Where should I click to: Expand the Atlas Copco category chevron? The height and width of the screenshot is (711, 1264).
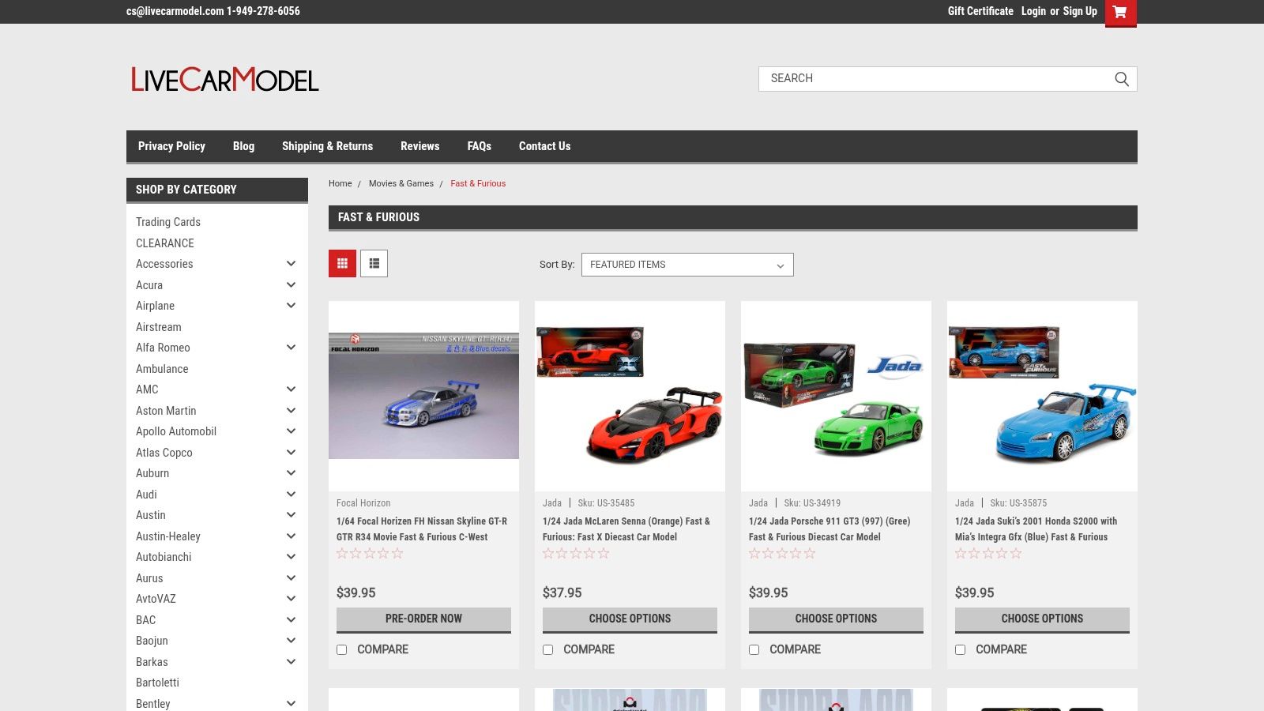click(291, 453)
